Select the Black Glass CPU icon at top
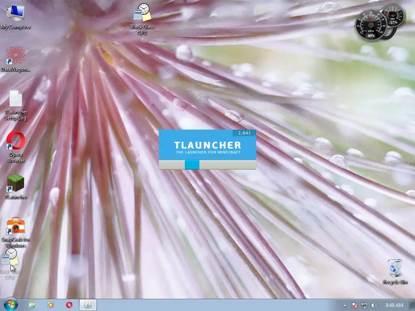 point(142,19)
